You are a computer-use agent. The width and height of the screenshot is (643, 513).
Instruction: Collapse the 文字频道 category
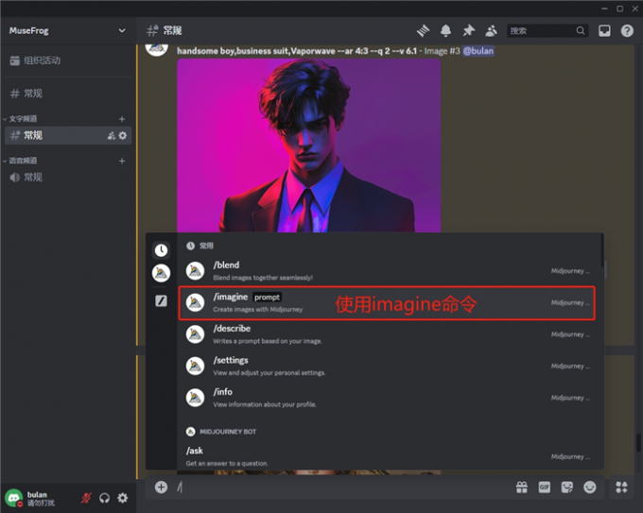click(21, 119)
